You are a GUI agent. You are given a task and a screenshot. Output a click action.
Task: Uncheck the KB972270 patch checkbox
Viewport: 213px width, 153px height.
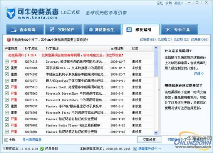(x=7, y=81)
